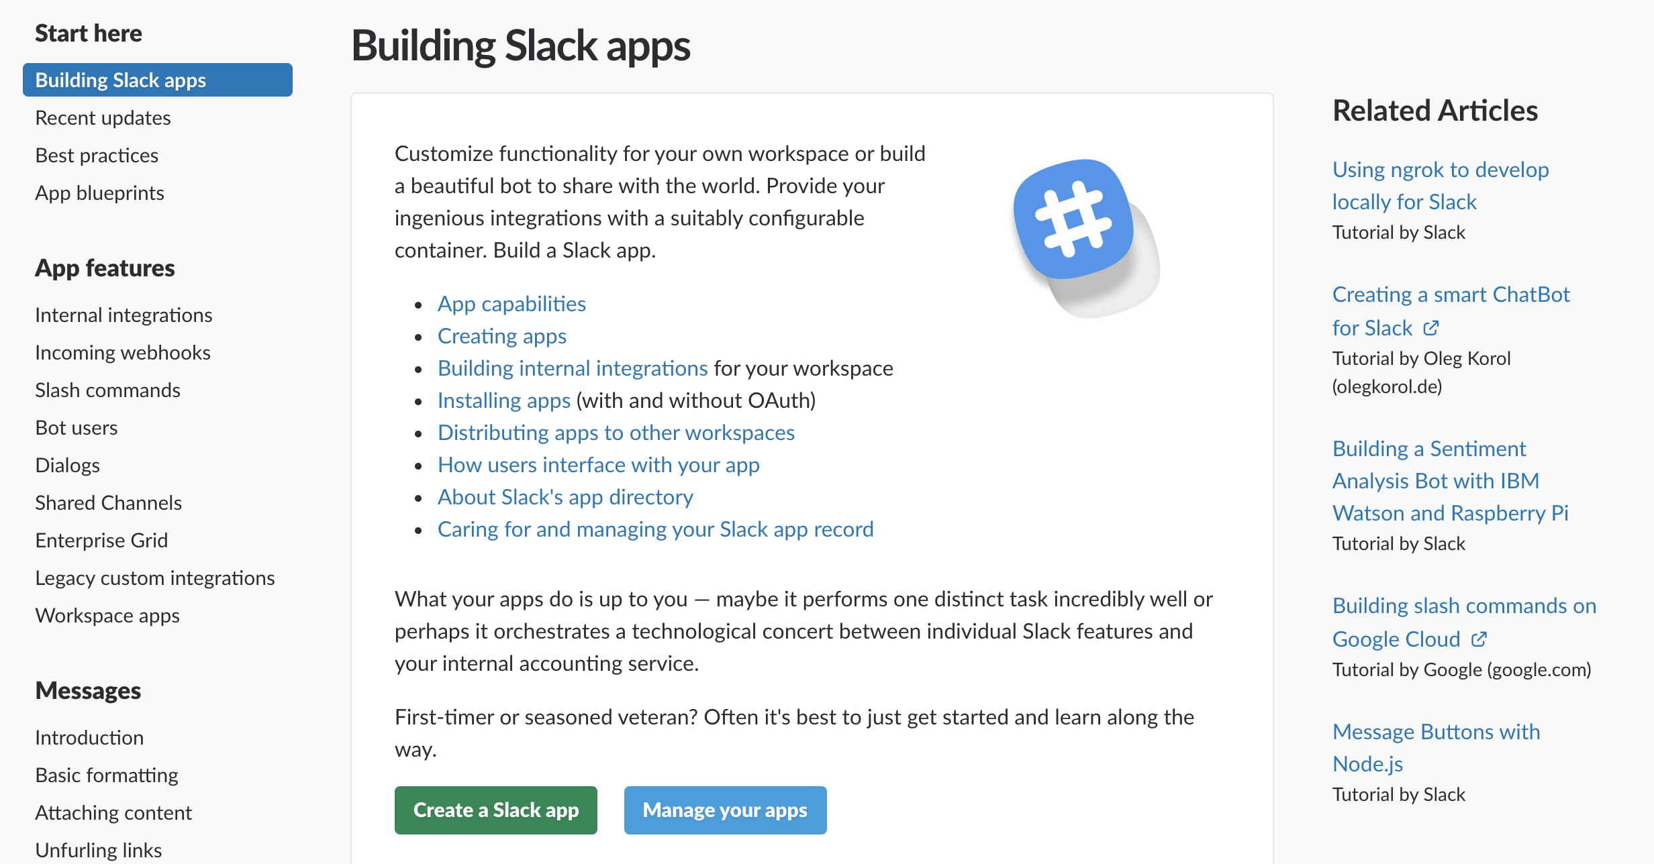Select Internal integrations sidebar link
The image size is (1654, 864).
(x=123, y=316)
